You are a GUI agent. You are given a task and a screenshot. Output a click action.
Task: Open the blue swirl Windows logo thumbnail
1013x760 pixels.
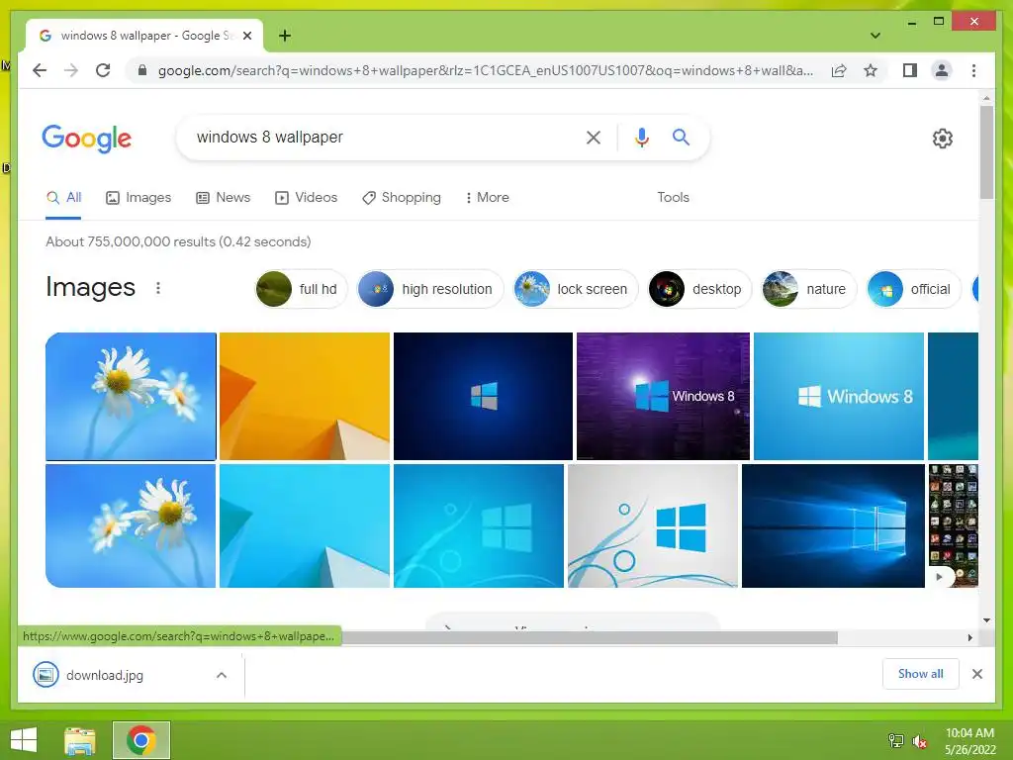pos(479,526)
